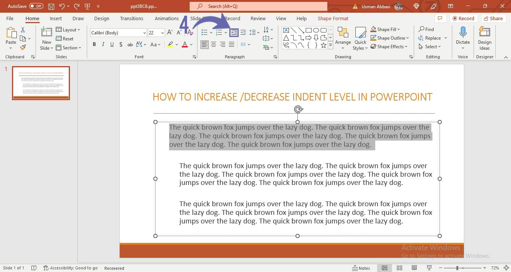This screenshot has height=272, width=511.
Task: Click Increase Font Size icon
Action: 170,33
